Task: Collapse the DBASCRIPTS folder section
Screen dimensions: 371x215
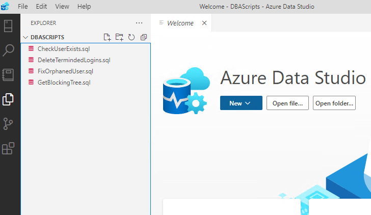Action: coord(25,37)
